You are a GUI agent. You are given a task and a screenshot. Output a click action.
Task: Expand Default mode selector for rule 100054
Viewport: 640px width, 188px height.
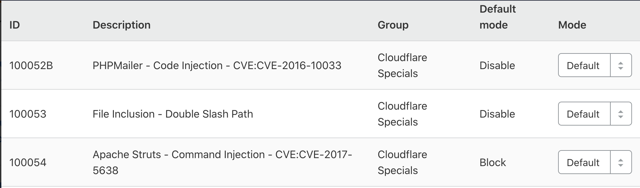click(x=583, y=162)
